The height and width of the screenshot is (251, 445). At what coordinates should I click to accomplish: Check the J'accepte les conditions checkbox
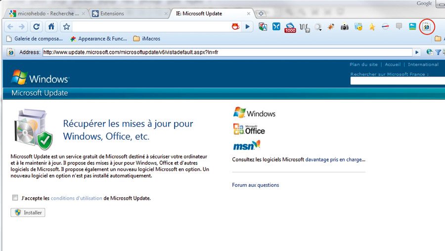click(15, 198)
